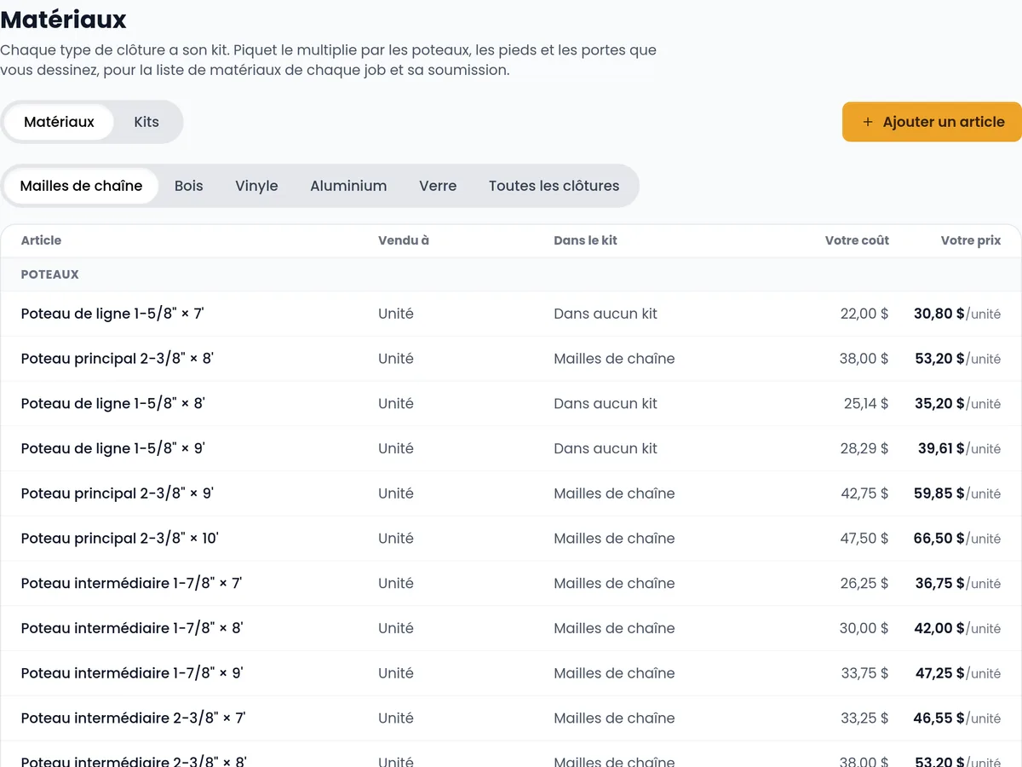The width and height of the screenshot is (1022, 767).
Task: Show Toutes les clôtures materials
Action: 554,186
